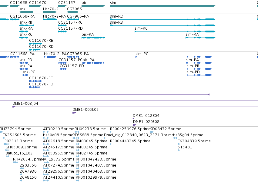The image size is (258, 182).
Task: Select transcript CG11668-RA
Action: point(15,19)
